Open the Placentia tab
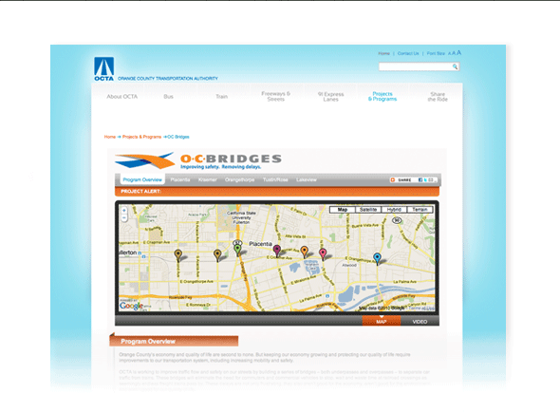This screenshot has height=412, width=560. tap(180, 179)
